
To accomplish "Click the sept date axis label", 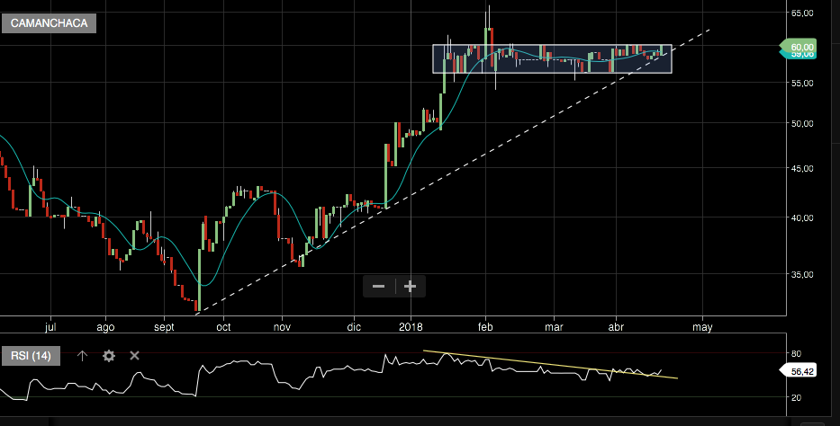I will click(x=164, y=327).
